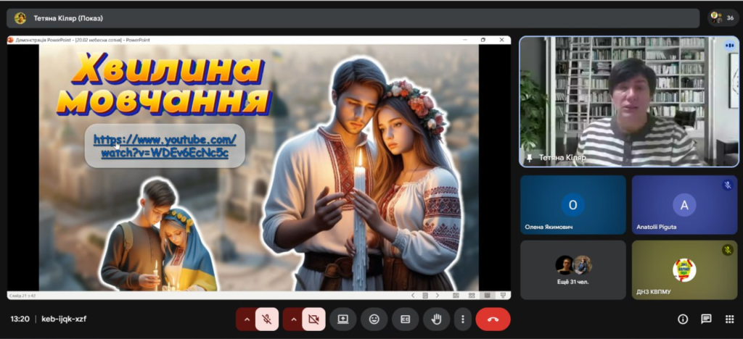Viewport: 743px width, 339px height.
Task: Open meeting details info icon
Action: click(x=683, y=319)
